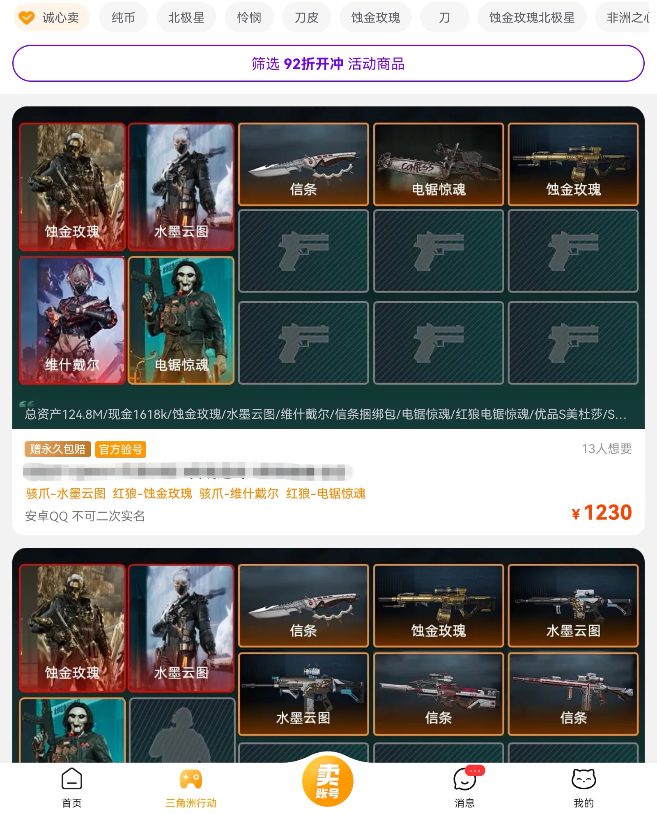Open the 维什戴尔 character skin thumbnail
Viewport: 657px width, 814px height.
click(x=72, y=321)
